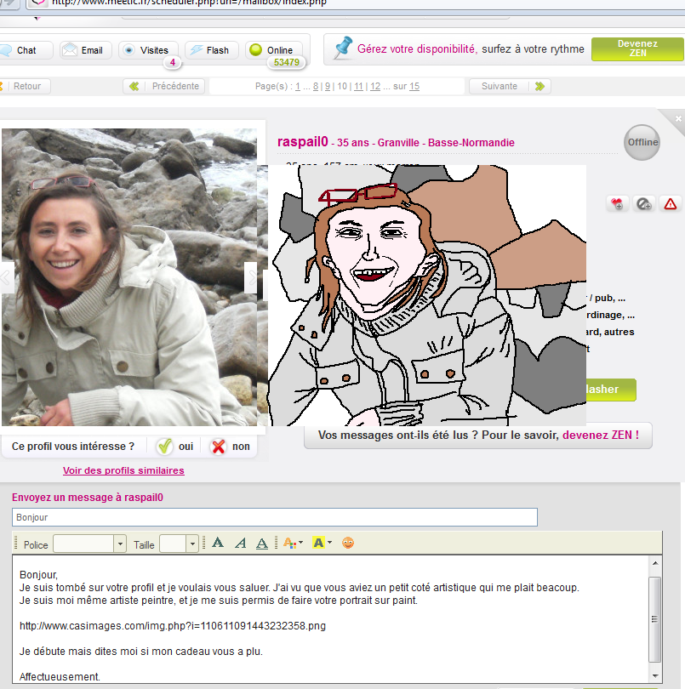The image size is (685, 689).
Task: Expand the text color picker dropdown
Action: coord(300,543)
